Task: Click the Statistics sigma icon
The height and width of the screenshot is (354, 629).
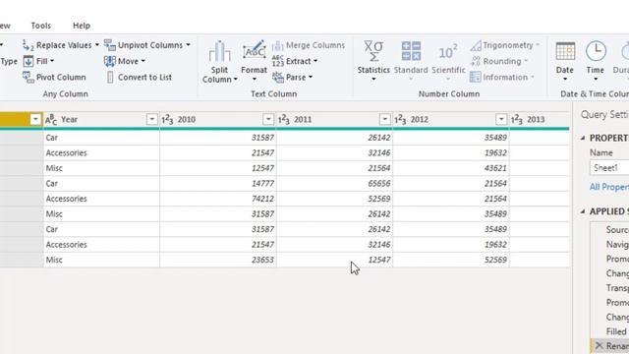Action: pyautogui.click(x=373, y=51)
